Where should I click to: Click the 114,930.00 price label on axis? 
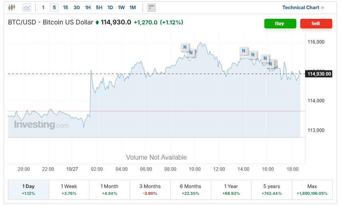(319, 74)
